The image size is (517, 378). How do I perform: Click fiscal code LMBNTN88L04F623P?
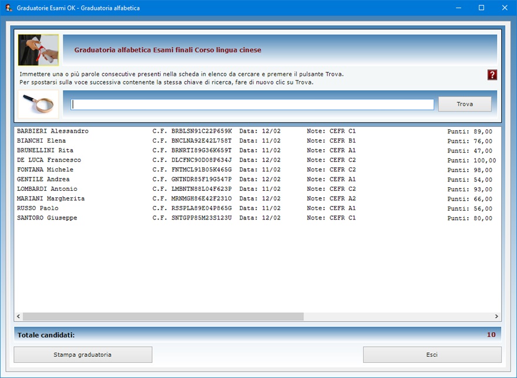(202, 189)
